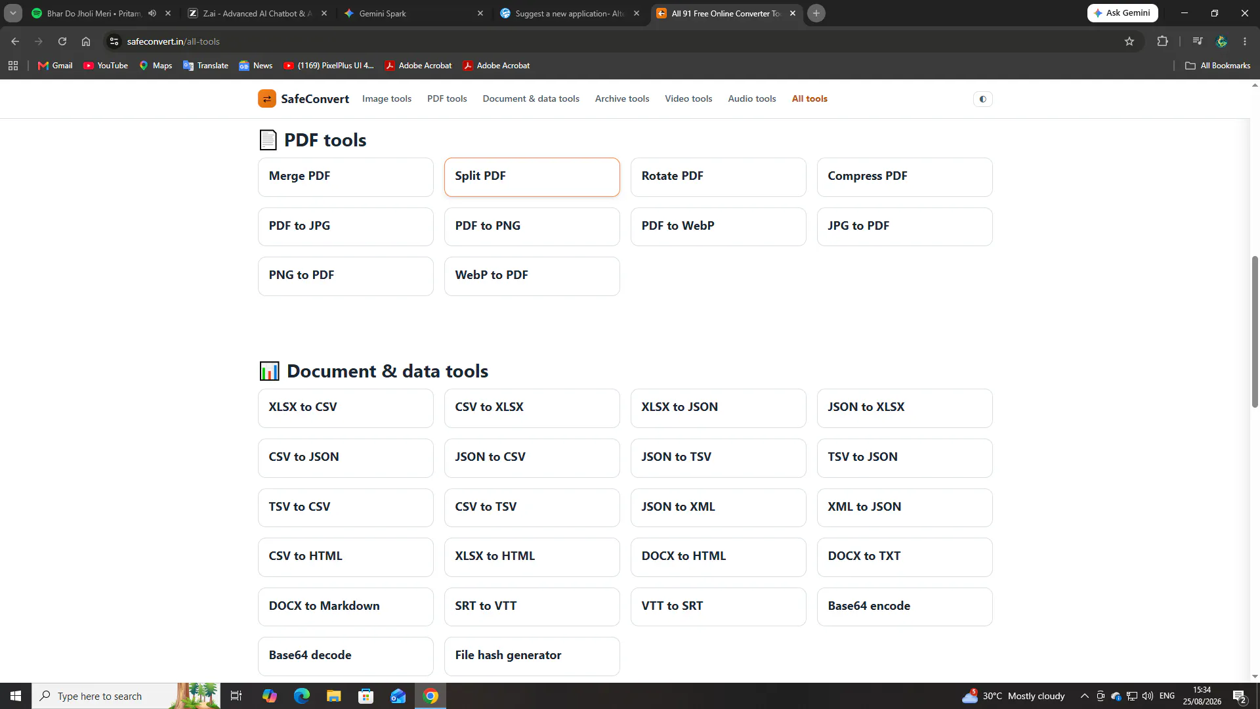
Task: Mute the Bhar Do Jholi Meri tab audio
Action: pos(152,13)
